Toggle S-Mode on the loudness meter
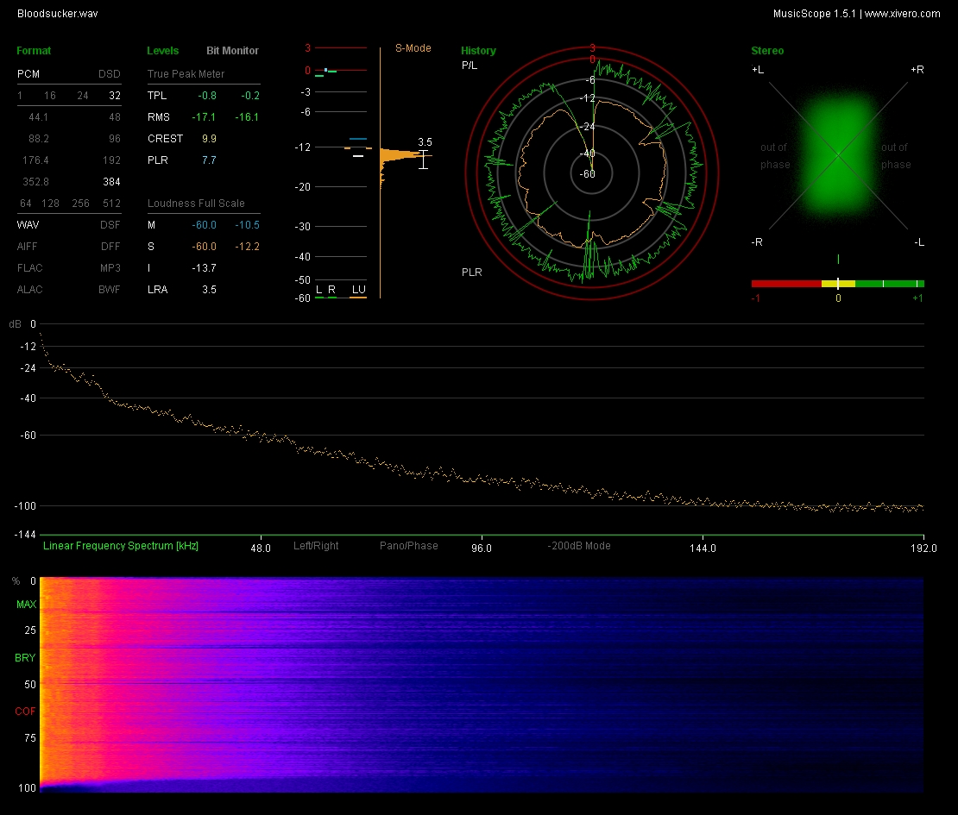 [413, 48]
